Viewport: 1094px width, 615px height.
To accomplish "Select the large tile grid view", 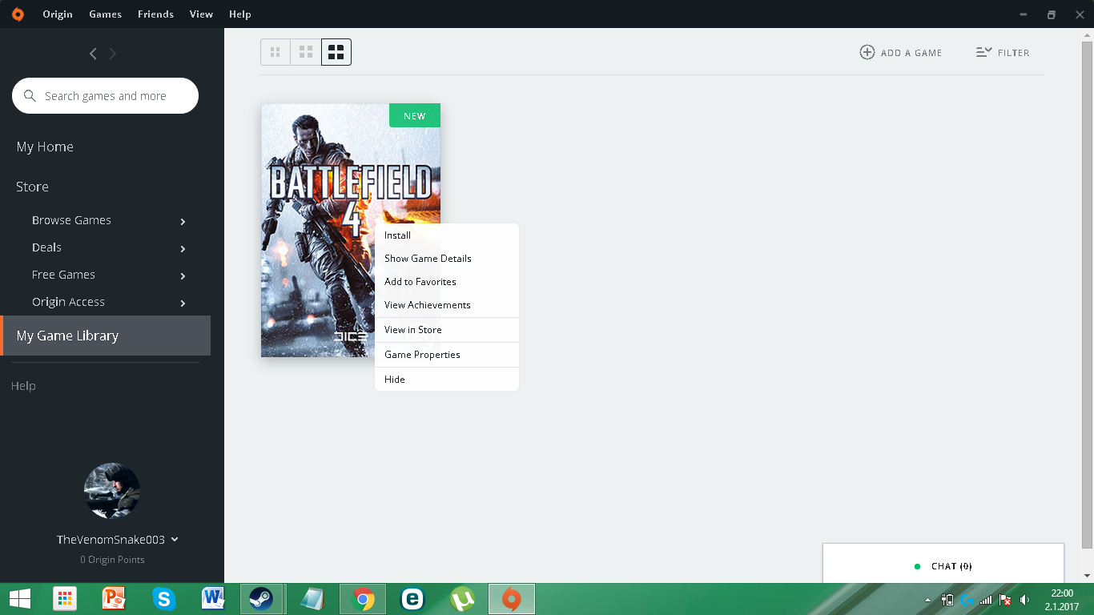I will tap(336, 53).
